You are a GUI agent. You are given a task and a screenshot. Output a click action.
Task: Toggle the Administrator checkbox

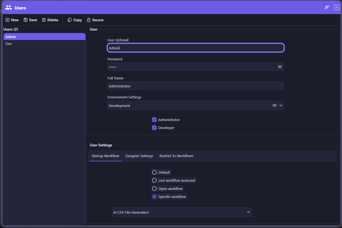click(x=154, y=120)
